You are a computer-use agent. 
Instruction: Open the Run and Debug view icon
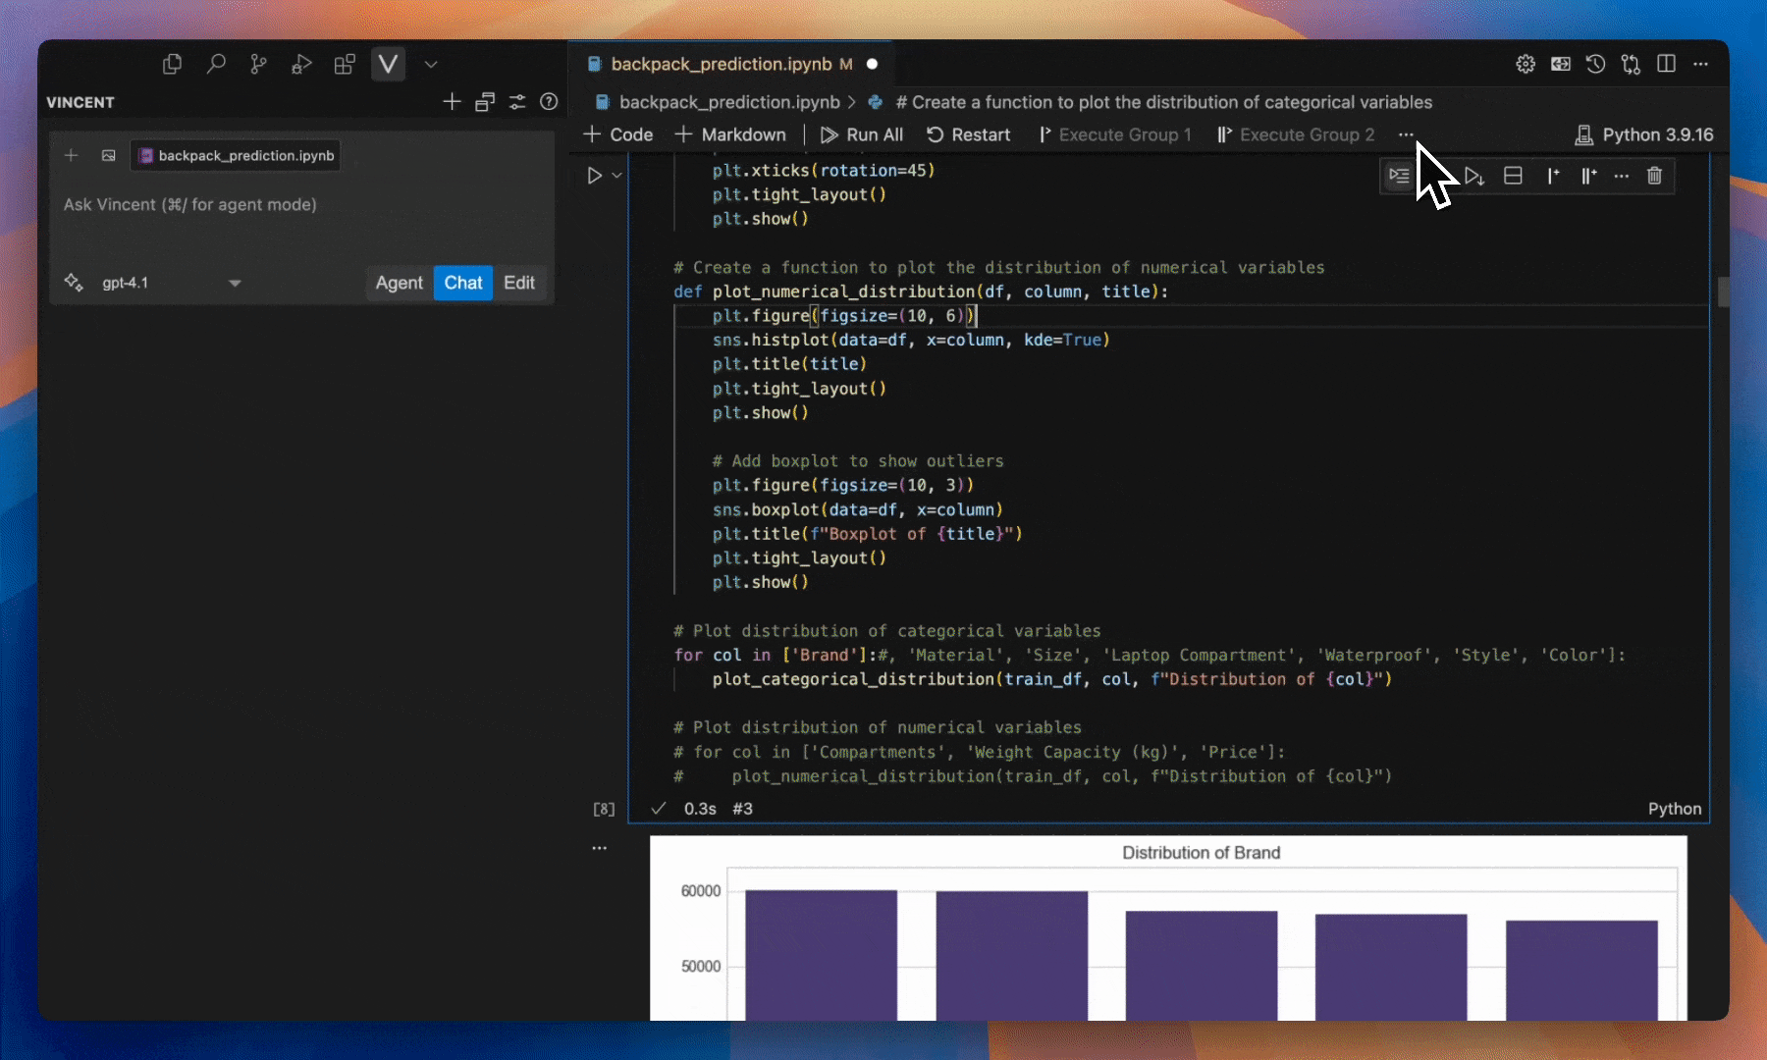[301, 65]
